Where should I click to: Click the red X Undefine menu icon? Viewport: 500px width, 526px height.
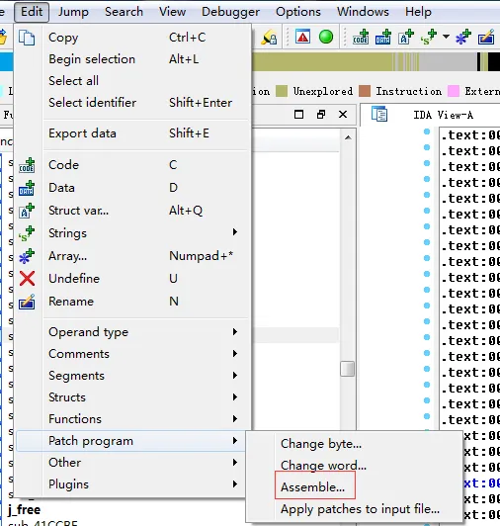coord(27,279)
